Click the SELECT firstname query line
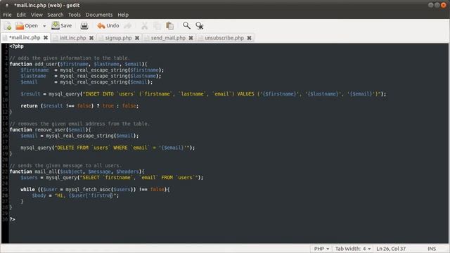Viewport: 450px width, 253px height. pos(112,178)
